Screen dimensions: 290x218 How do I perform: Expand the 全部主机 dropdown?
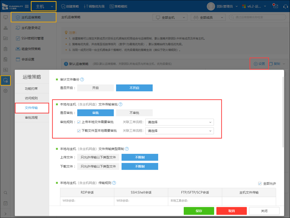(x=170, y=18)
